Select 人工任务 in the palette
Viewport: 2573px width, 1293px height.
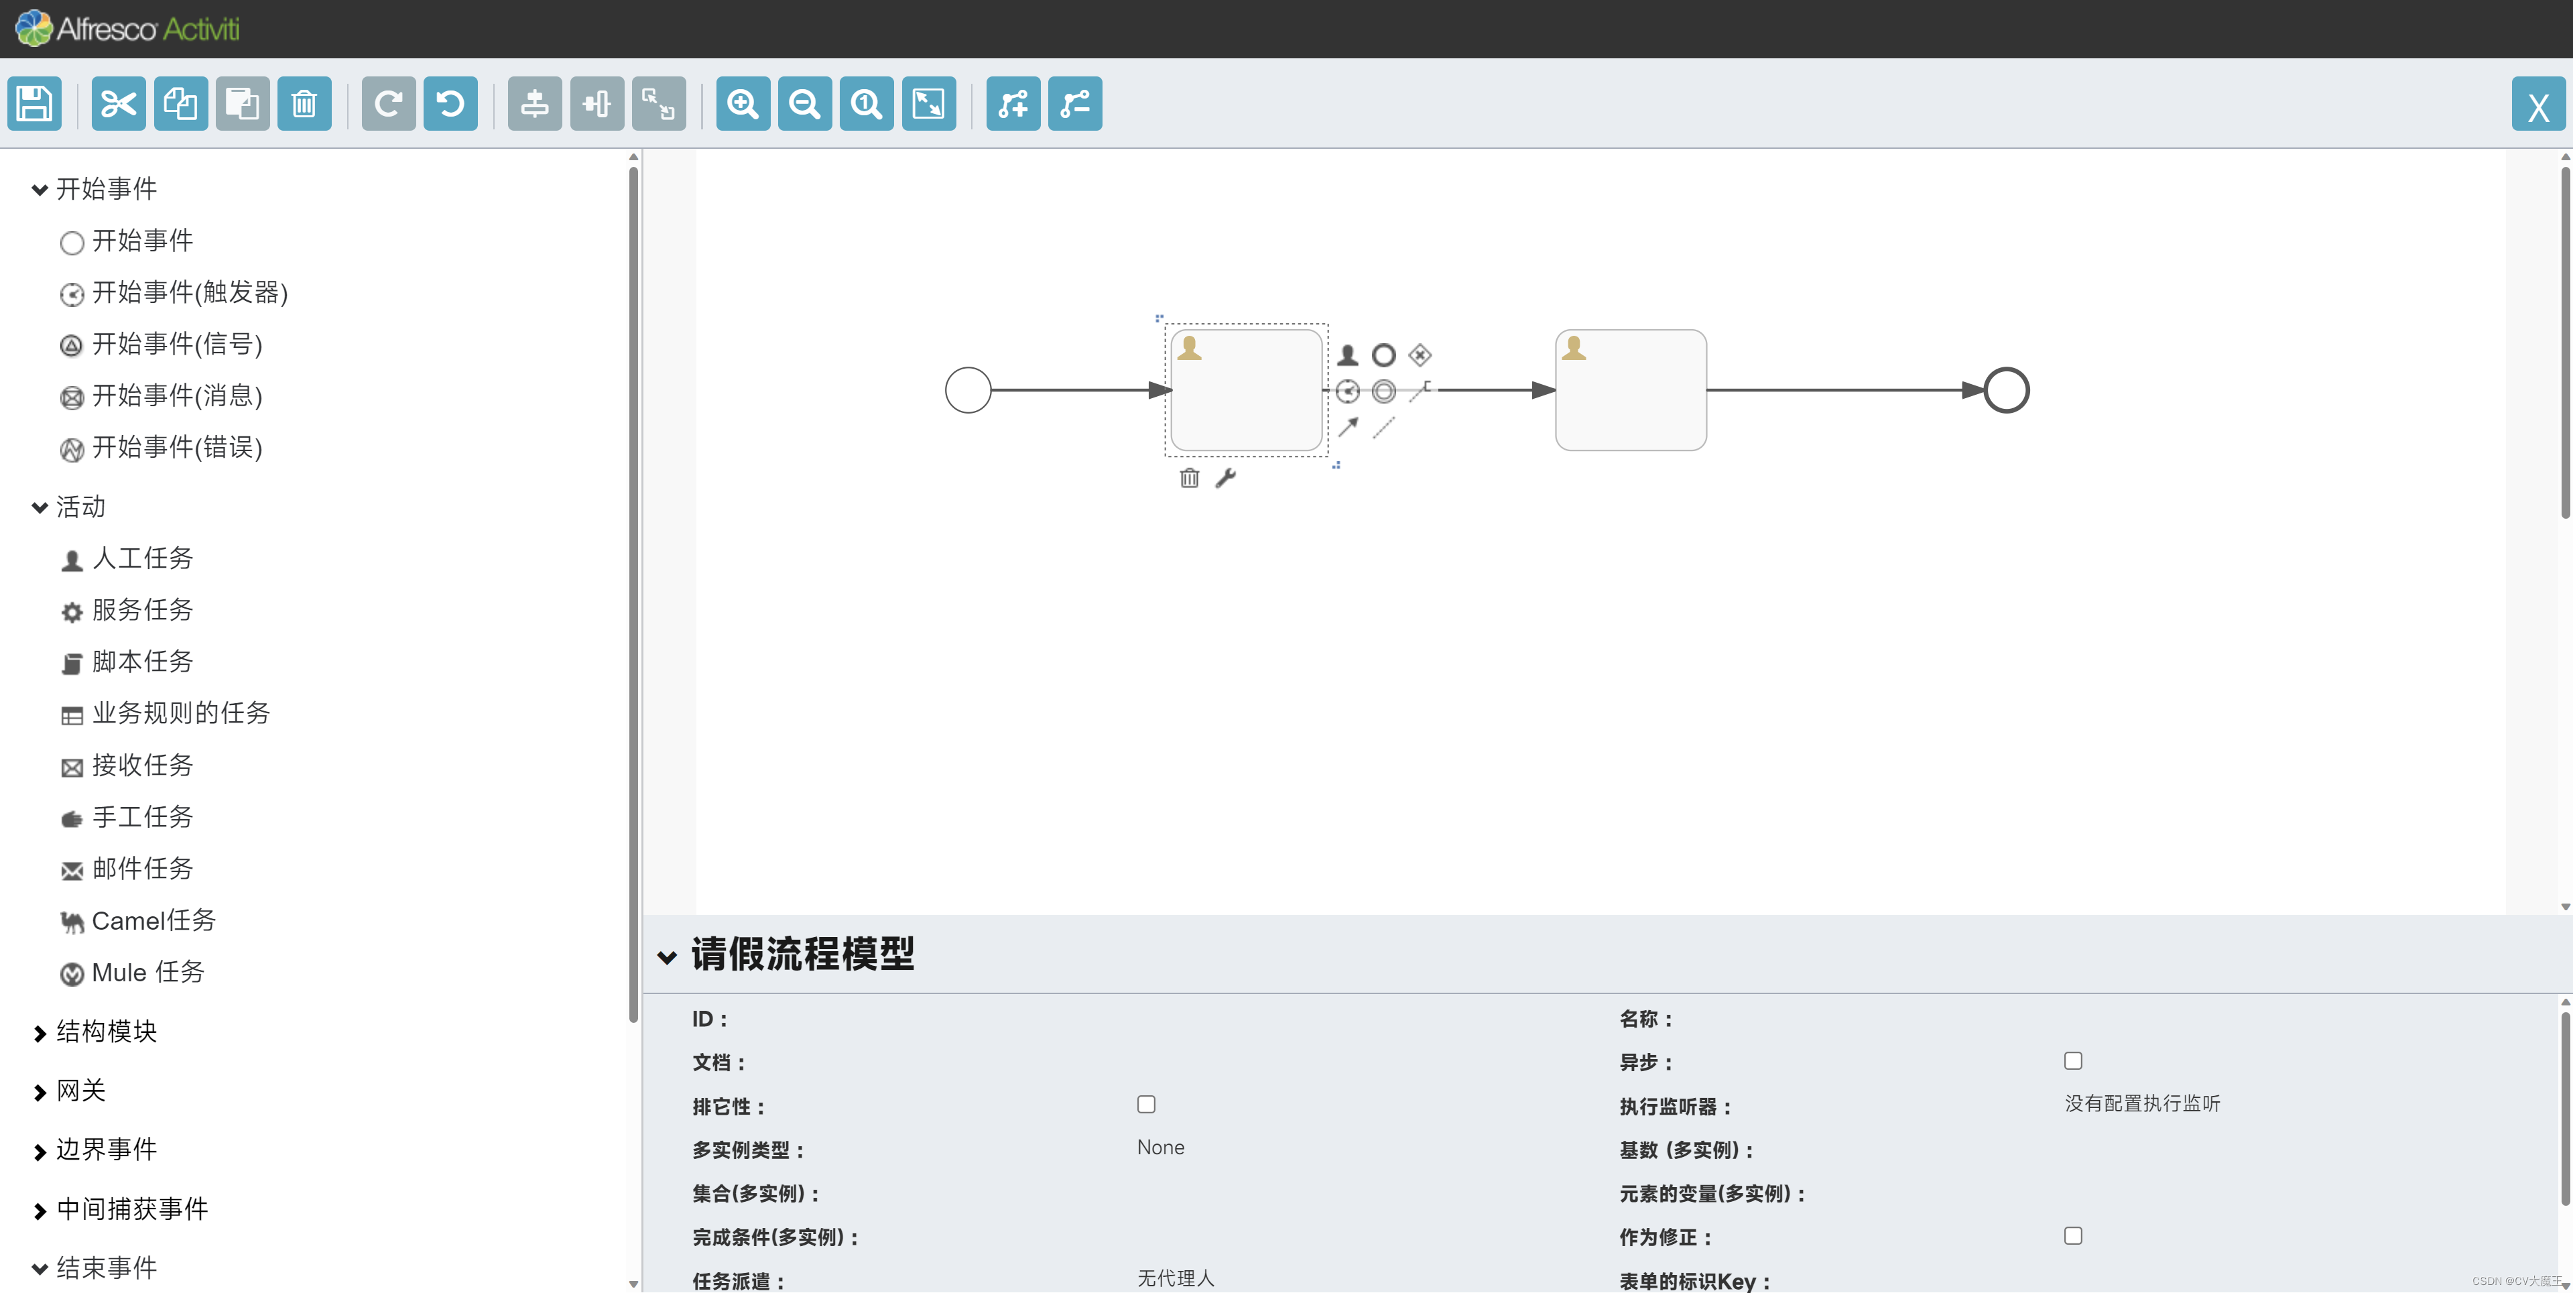127,558
